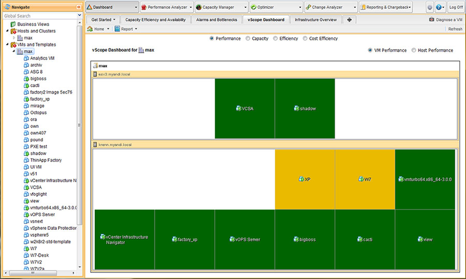Click the Change Analyzer icon
Image resolution: width=466 pixels, height=279 pixels.
pos(309,7)
